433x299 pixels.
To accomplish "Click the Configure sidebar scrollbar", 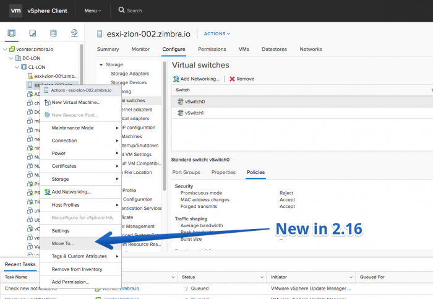I will pos(165,126).
